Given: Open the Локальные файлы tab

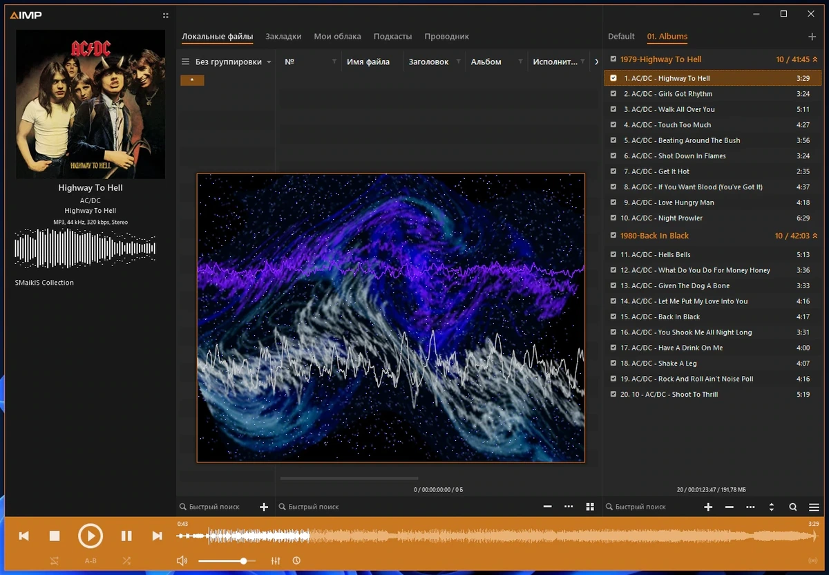Looking at the screenshot, I should [217, 37].
